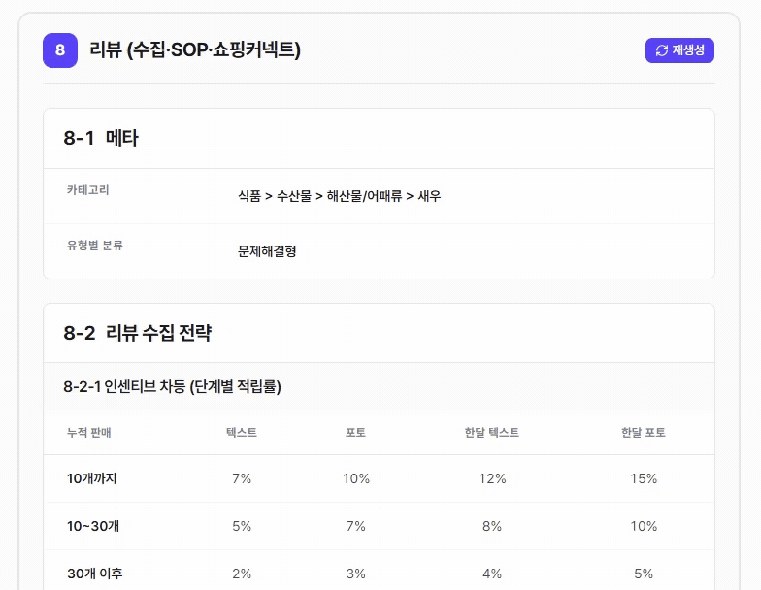Click the 15% value in 한달 포토 column
This screenshot has width=761, height=590.
coord(644,479)
